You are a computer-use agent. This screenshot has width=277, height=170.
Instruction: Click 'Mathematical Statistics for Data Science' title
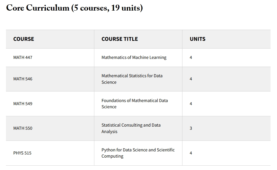132,79
